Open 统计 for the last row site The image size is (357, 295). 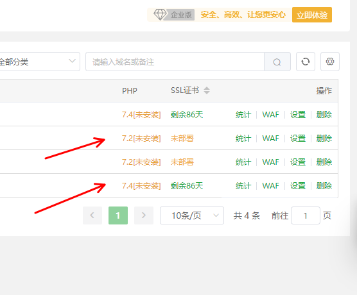243,186
